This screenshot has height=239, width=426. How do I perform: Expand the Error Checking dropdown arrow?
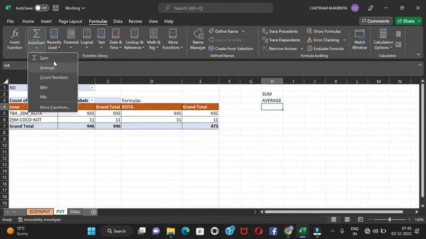point(344,40)
